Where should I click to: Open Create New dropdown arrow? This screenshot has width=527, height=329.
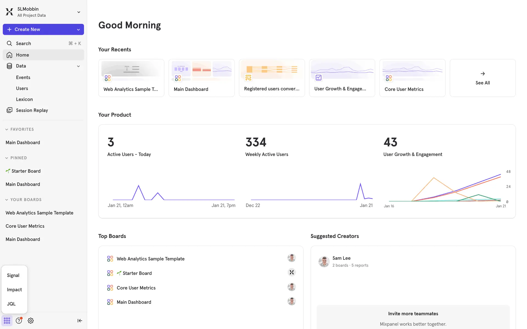78,30
